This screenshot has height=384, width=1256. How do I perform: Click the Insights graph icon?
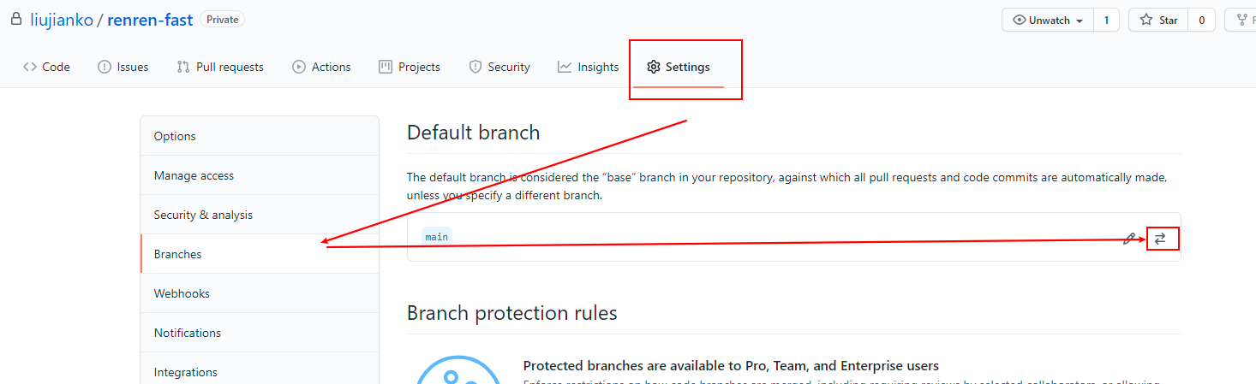pyautogui.click(x=565, y=67)
